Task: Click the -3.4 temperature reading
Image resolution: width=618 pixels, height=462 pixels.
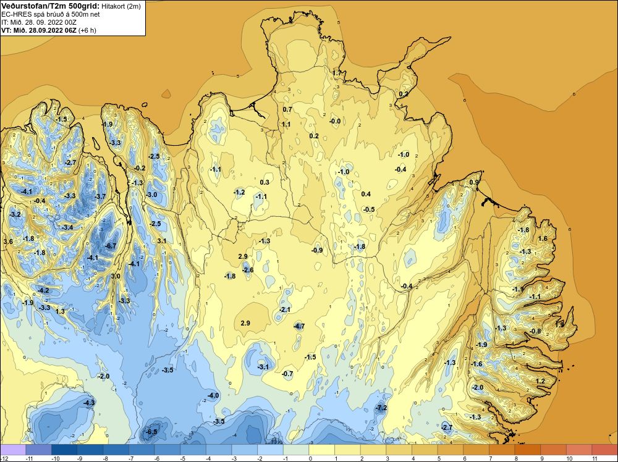Action: pos(67,227)
